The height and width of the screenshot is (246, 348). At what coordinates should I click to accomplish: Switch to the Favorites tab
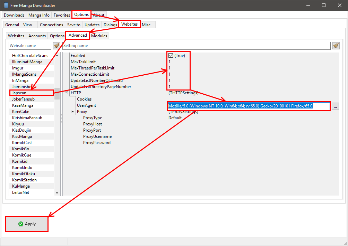pyautogui.click(x=62, y=15)
